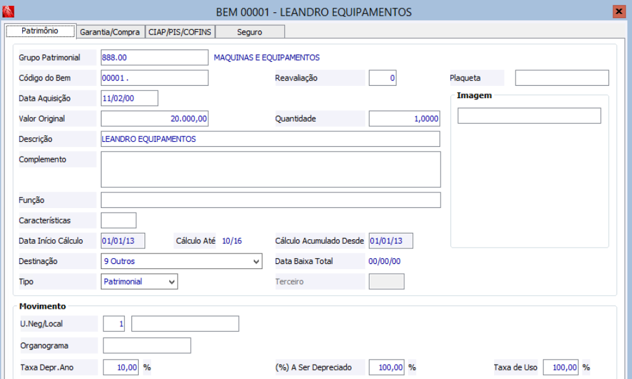The height and width of the screenshot is (379, 632).
Task: Click the Quantidade field
Action: [x=404, y=118]
